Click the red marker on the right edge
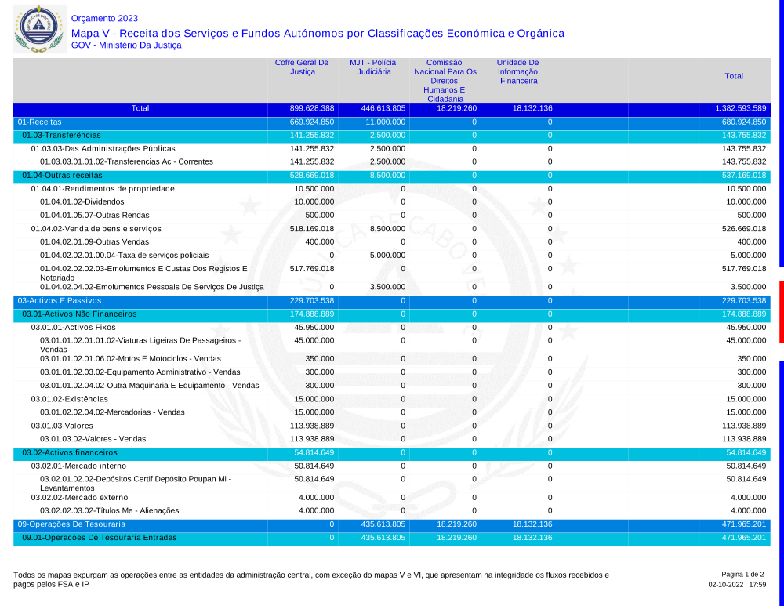The height and width of the screenshot is (606, 784). 781,311
